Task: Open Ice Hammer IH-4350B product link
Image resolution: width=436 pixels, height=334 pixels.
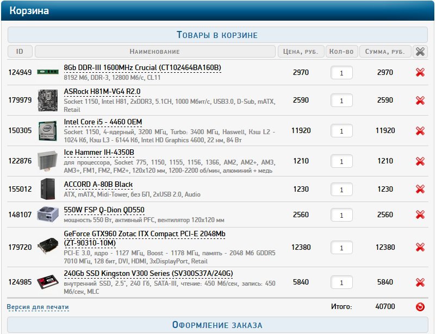Action: pyautogui.click(x=99, y=153)
